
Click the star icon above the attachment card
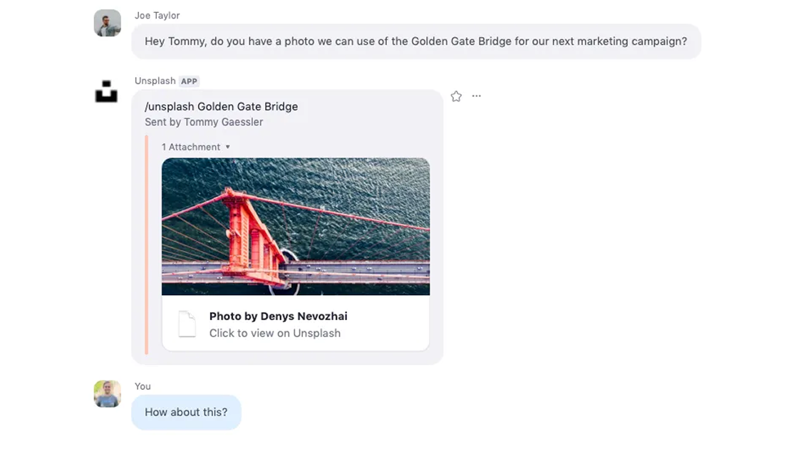pyautogui.click(x=456, y=96)
